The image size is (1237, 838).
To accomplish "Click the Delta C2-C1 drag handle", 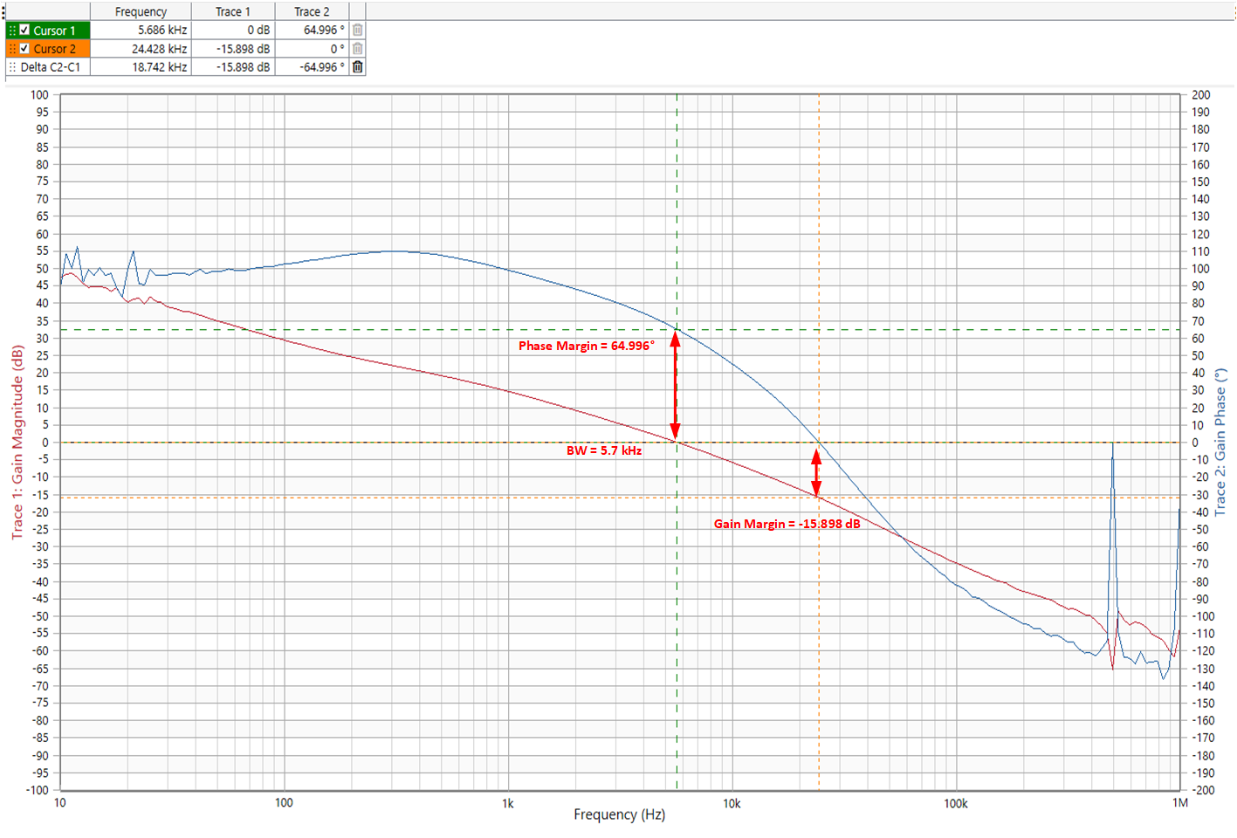I will tap(12, 67).
